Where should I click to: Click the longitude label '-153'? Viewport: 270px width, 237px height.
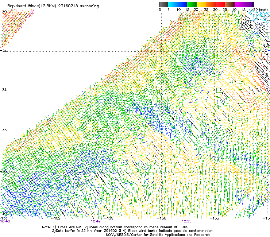coord(215,218)
